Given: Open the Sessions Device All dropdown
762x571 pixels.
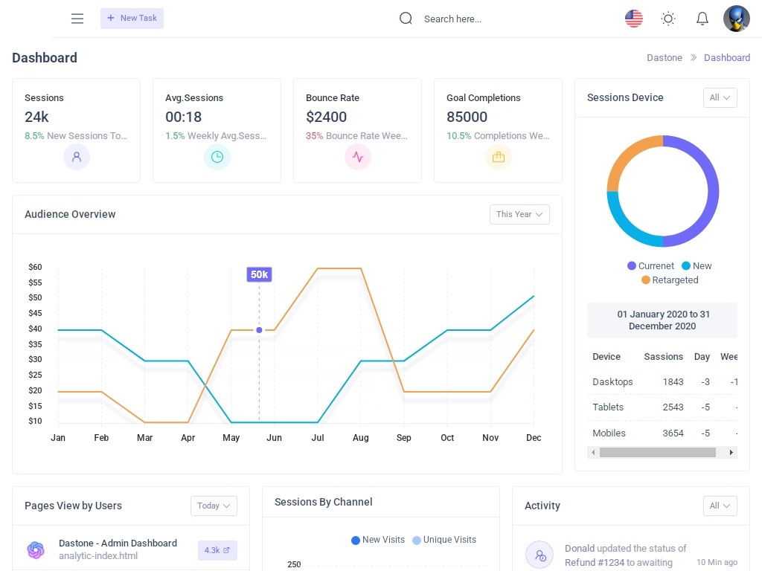Looking at the screenshot, I should [x=720, y=97].
